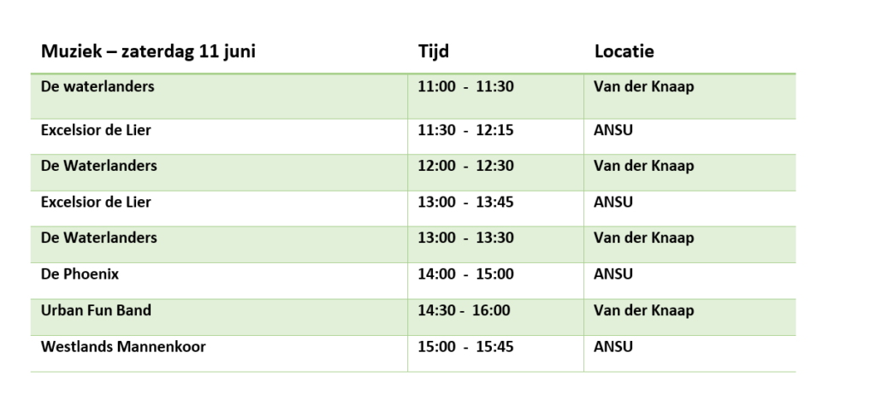Click the time cell '15:00 - 15:45'
The image size is (876, 394).
pyautogui.click(x=466, y=346)
